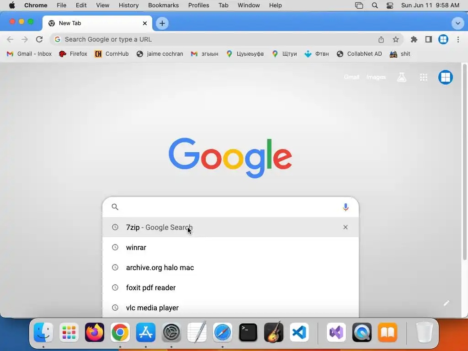468x351 pixels.
Task: Click the Share page icon in address bar
Action: [x=381, y=39]
